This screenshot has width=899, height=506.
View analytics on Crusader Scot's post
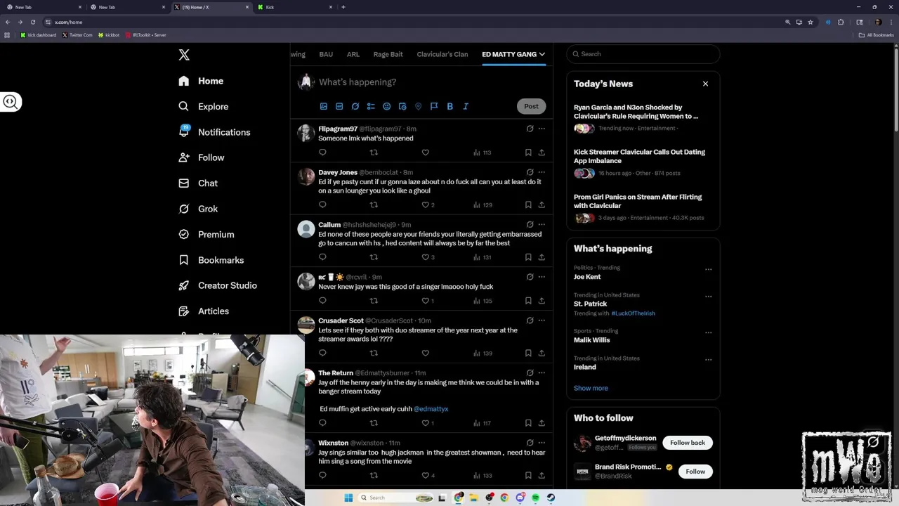tap(483, 353)
